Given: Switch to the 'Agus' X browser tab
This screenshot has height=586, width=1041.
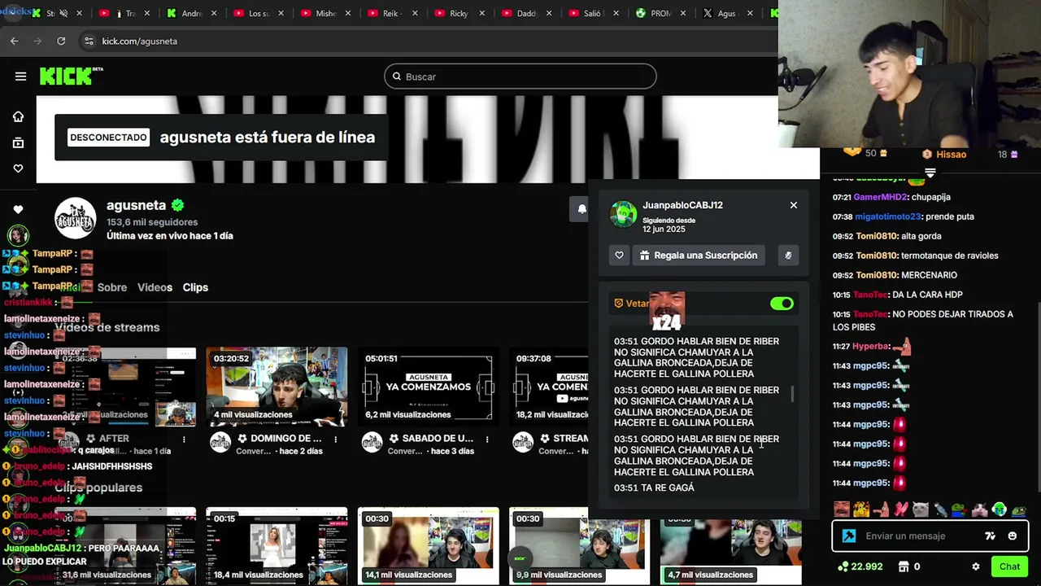Looking at the screenshot, I should click(x=725, y=13).
